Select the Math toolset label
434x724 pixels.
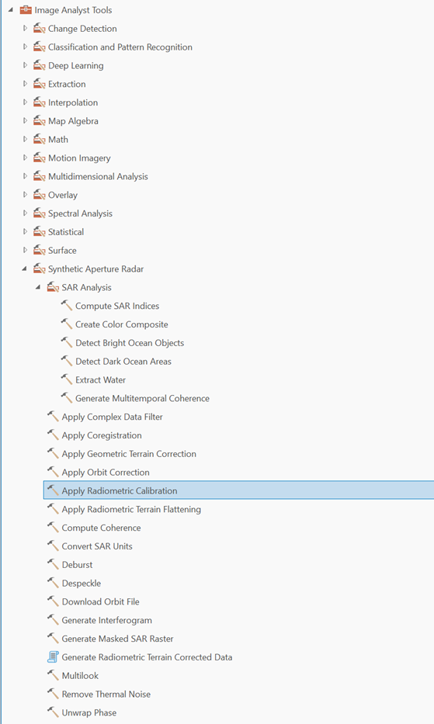(x=58, y=140)
